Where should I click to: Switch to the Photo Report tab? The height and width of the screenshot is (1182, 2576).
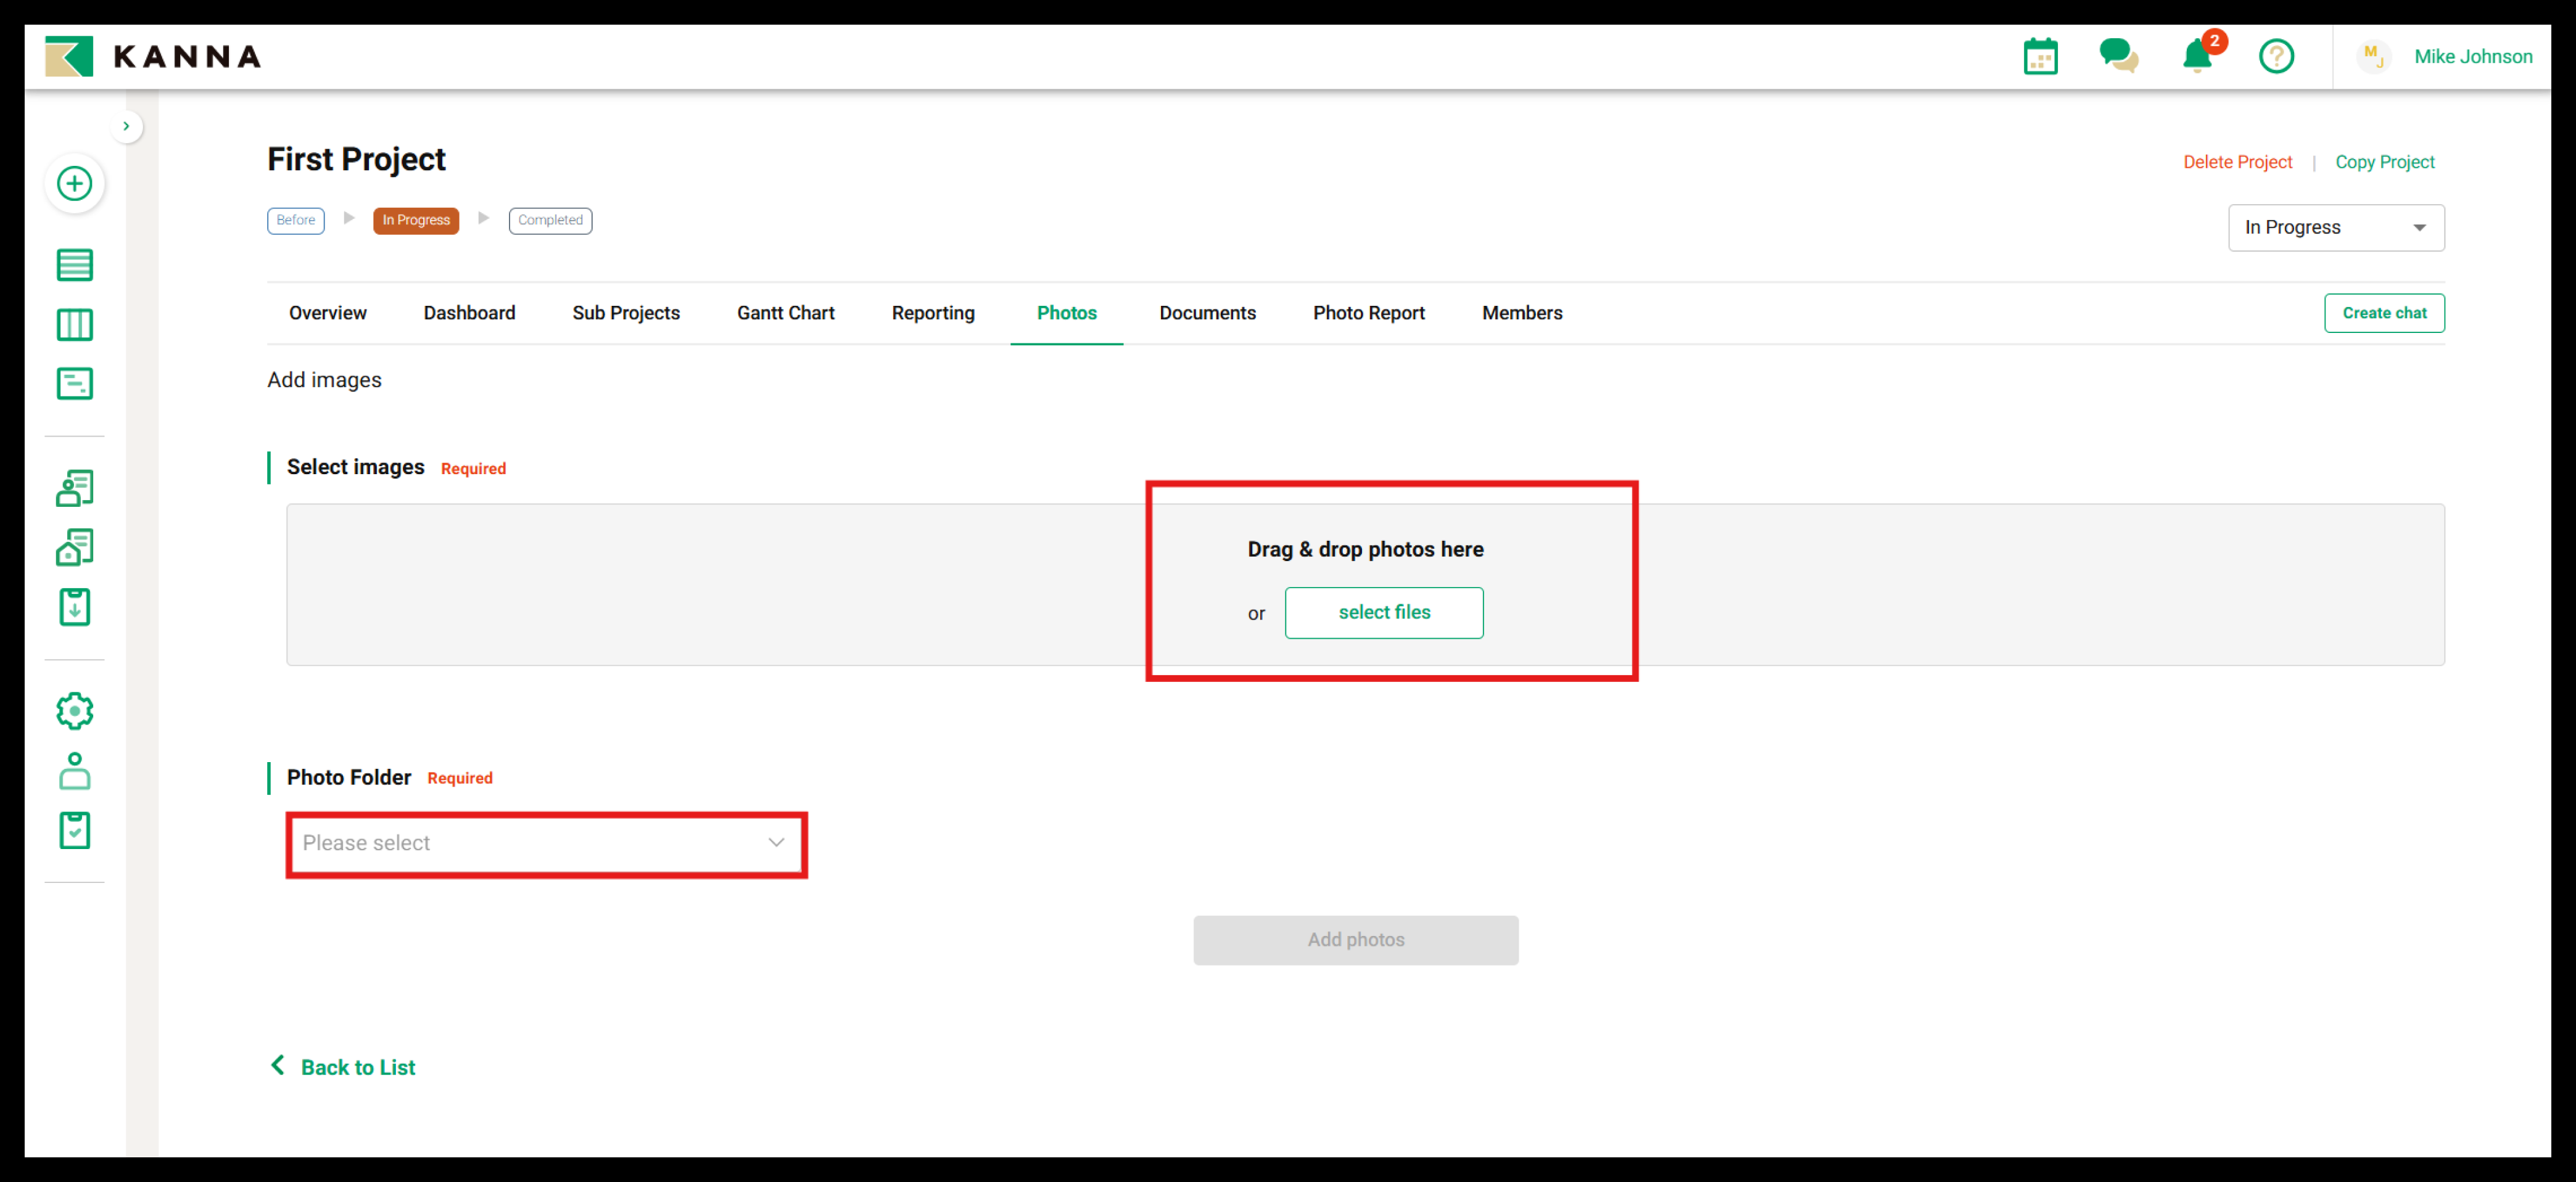pyautogui.click(x=1367, y=313)
